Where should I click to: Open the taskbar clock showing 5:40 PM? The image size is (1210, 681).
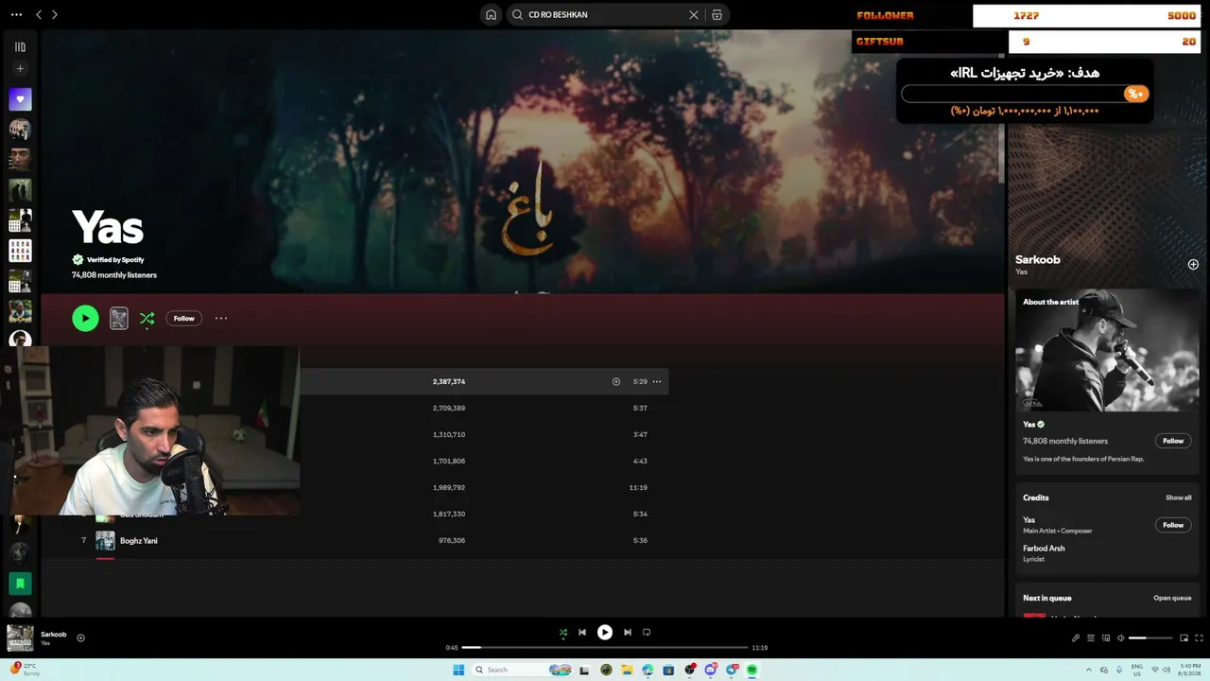(x=1190, y=670)
